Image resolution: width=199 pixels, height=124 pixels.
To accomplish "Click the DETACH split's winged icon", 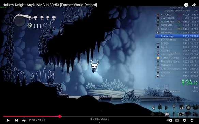I will (x=158, y=43).
